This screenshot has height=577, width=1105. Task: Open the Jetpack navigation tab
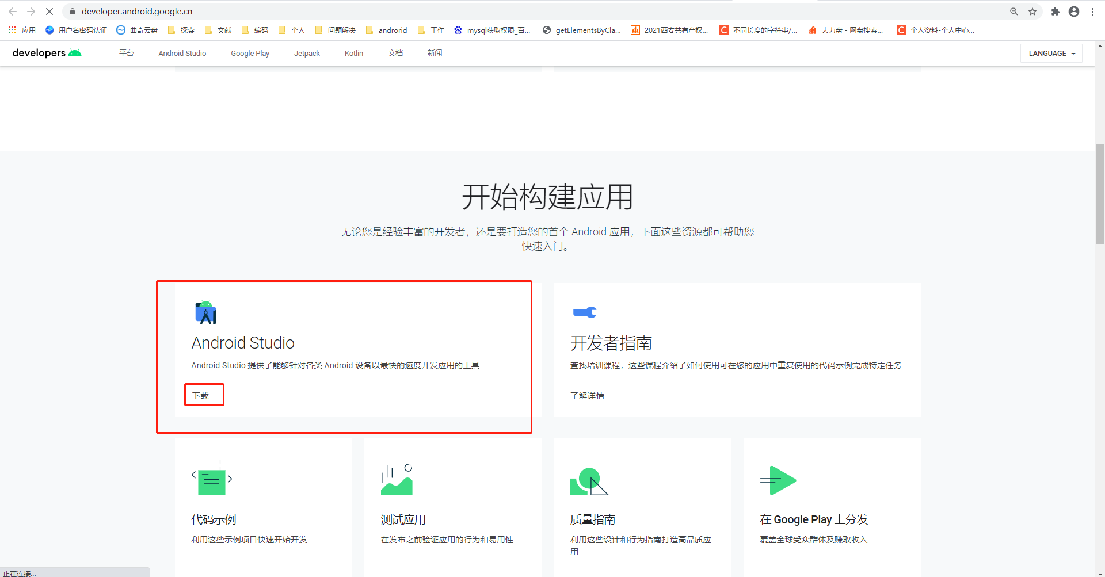tap(307, 53)
